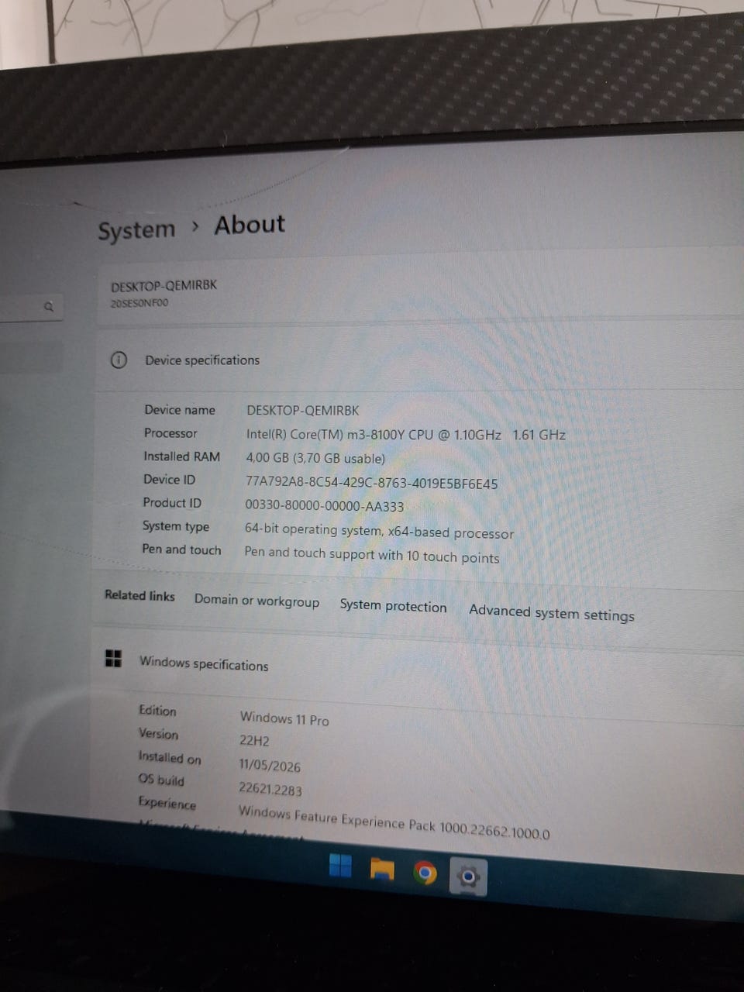
Task: Select Product ID 00330-80000-00000-AA333
Action: tap(325, 506)
